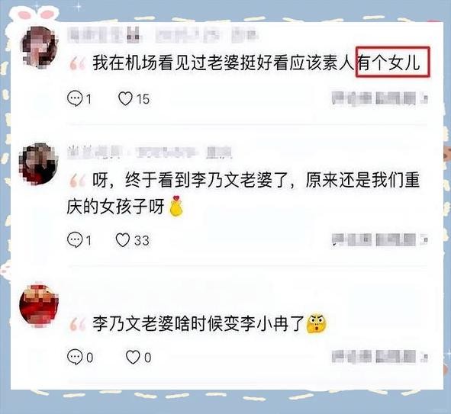
Task: Click the shocked face emoji after 李小冉了
Action: tap(317, 323)
